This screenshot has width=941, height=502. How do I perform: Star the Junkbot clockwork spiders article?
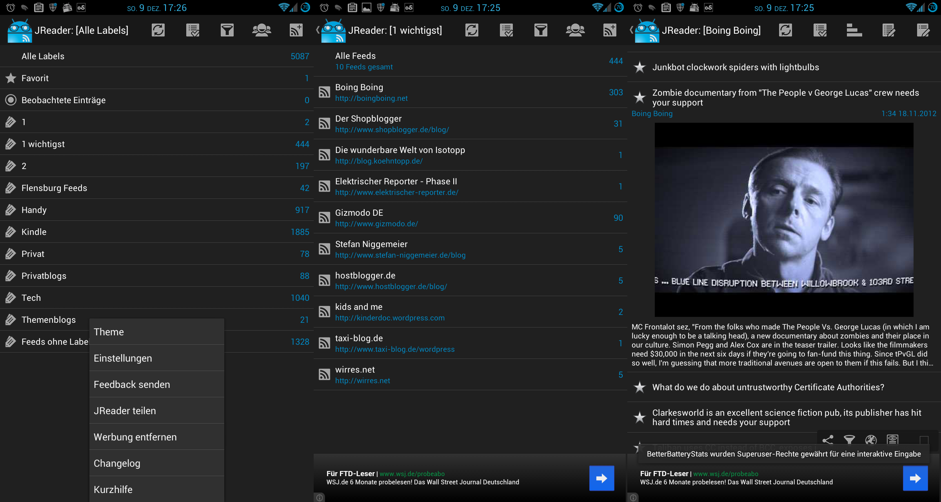pyautogui.click(x=639, y=67)
